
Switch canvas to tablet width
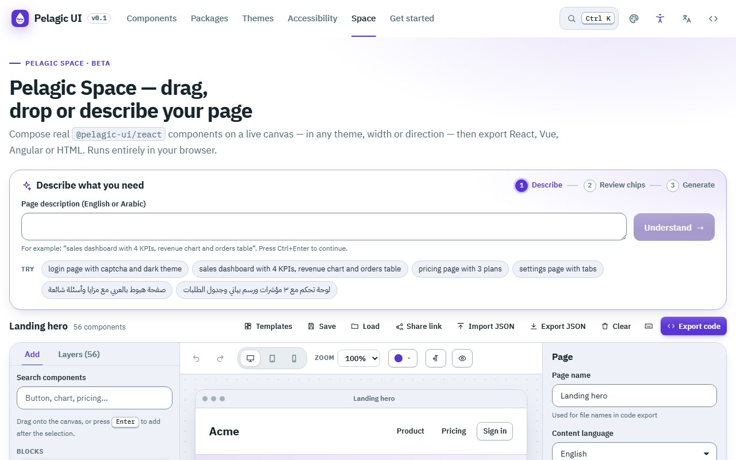click(x=272, y=358)
